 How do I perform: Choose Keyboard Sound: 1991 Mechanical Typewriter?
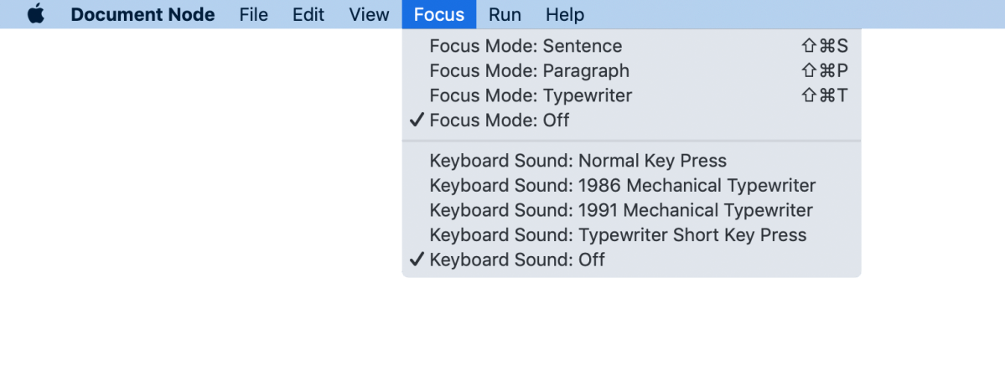point(620,210)
